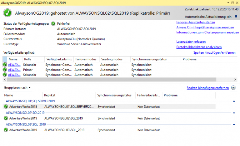Click status icon of first Sekundär replica row
This screenshot has height=146, width=240.
[x=5, y=65]
